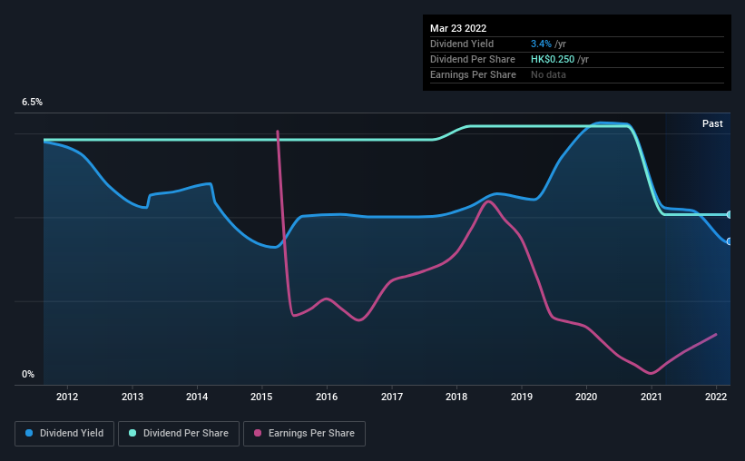Click the 6.5% y-axis label
This screenshot has height=461, width=745.
point(32,103)
